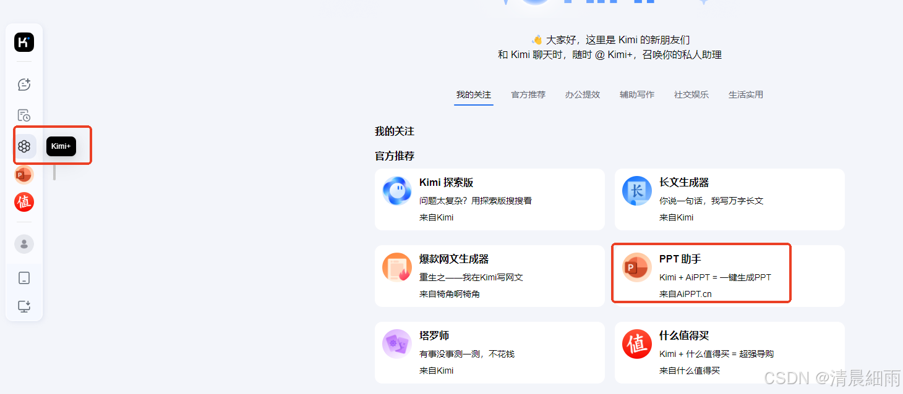Image resolution: width=903 pixels, height=394 pixels.
Task: Open the PPT 助手 card title
Action: click(x=680, y=259)
